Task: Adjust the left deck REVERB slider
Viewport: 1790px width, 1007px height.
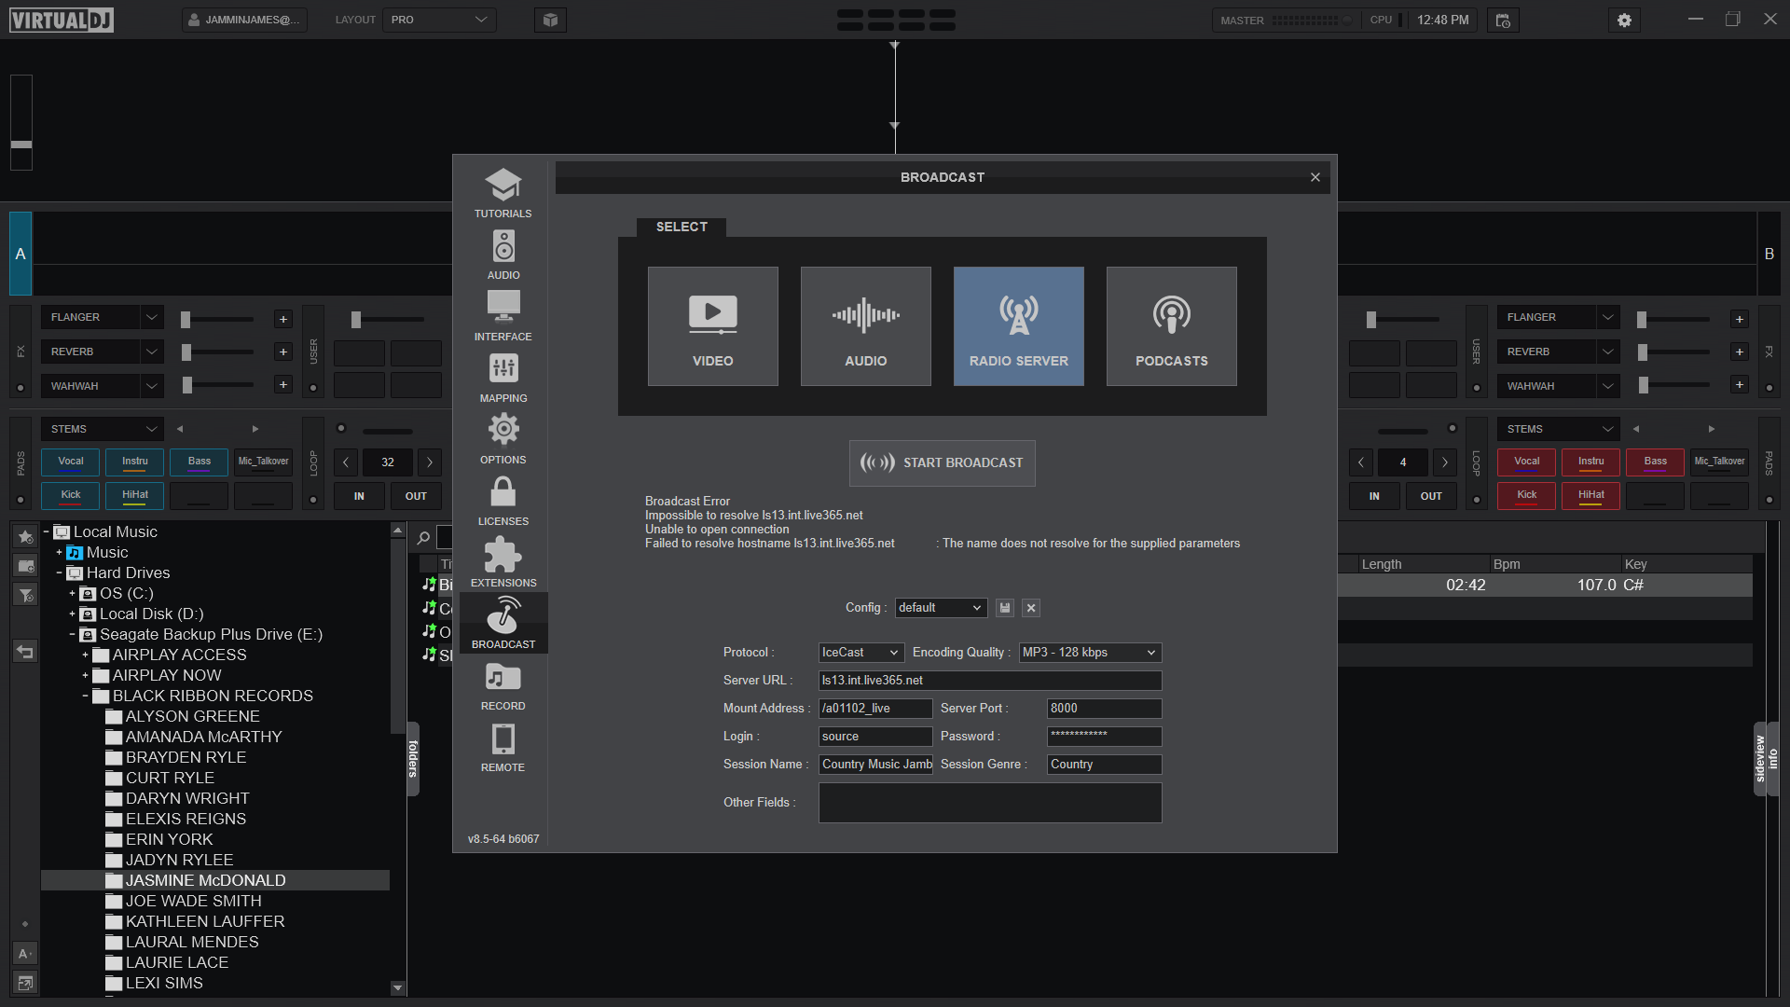Action: click(x=218, y=352)
